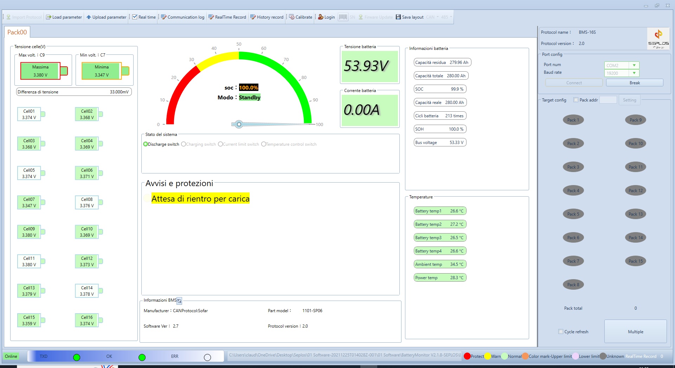
Task: Click the Login user icon
Action: (x=321, y=17)
